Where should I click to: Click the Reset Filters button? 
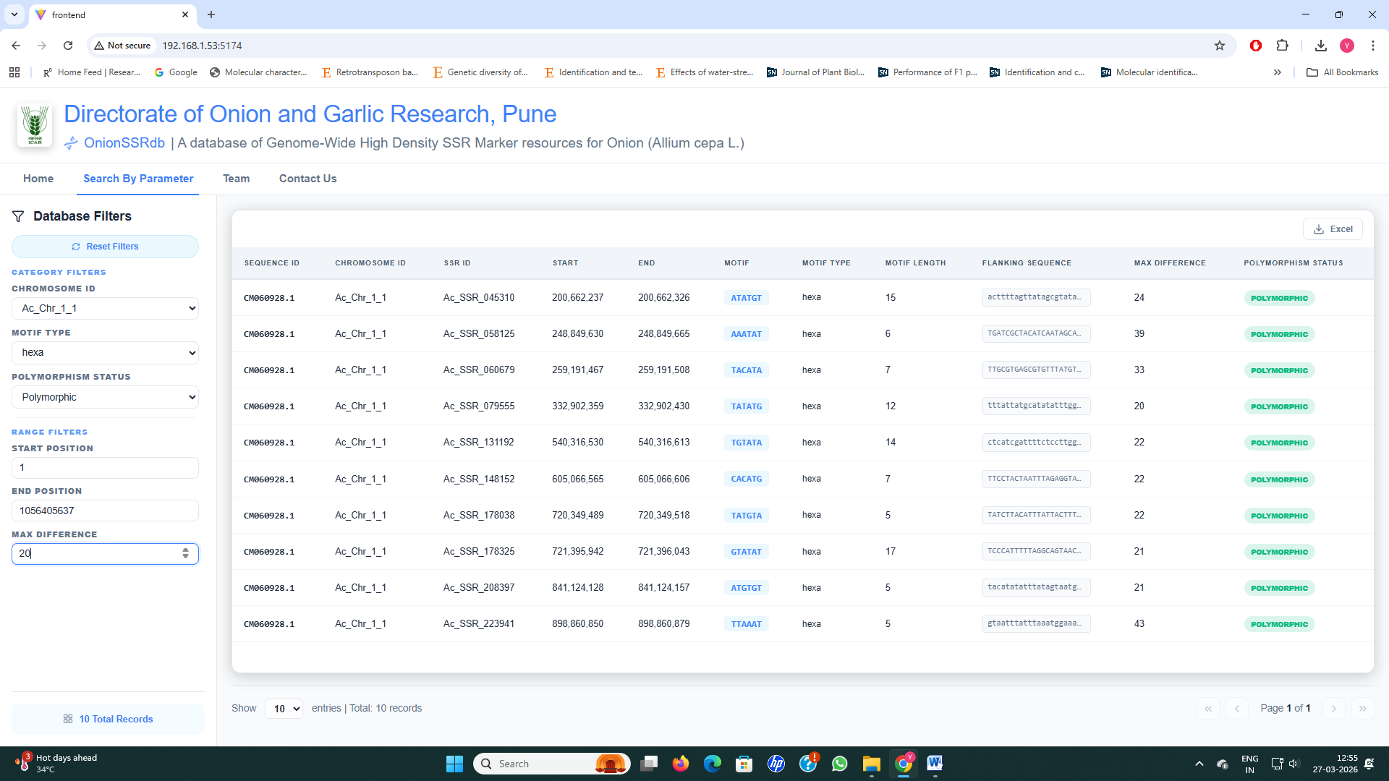105,247
